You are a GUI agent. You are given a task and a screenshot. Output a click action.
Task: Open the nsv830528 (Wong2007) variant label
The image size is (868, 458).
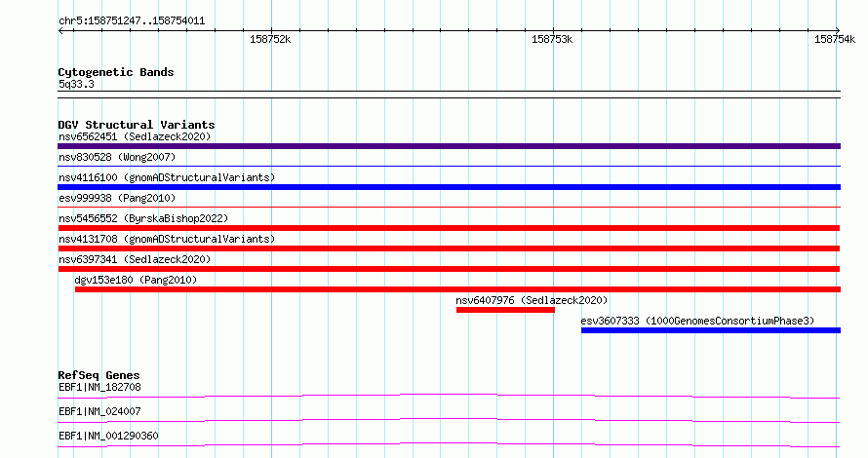click(x=117, y=157)
